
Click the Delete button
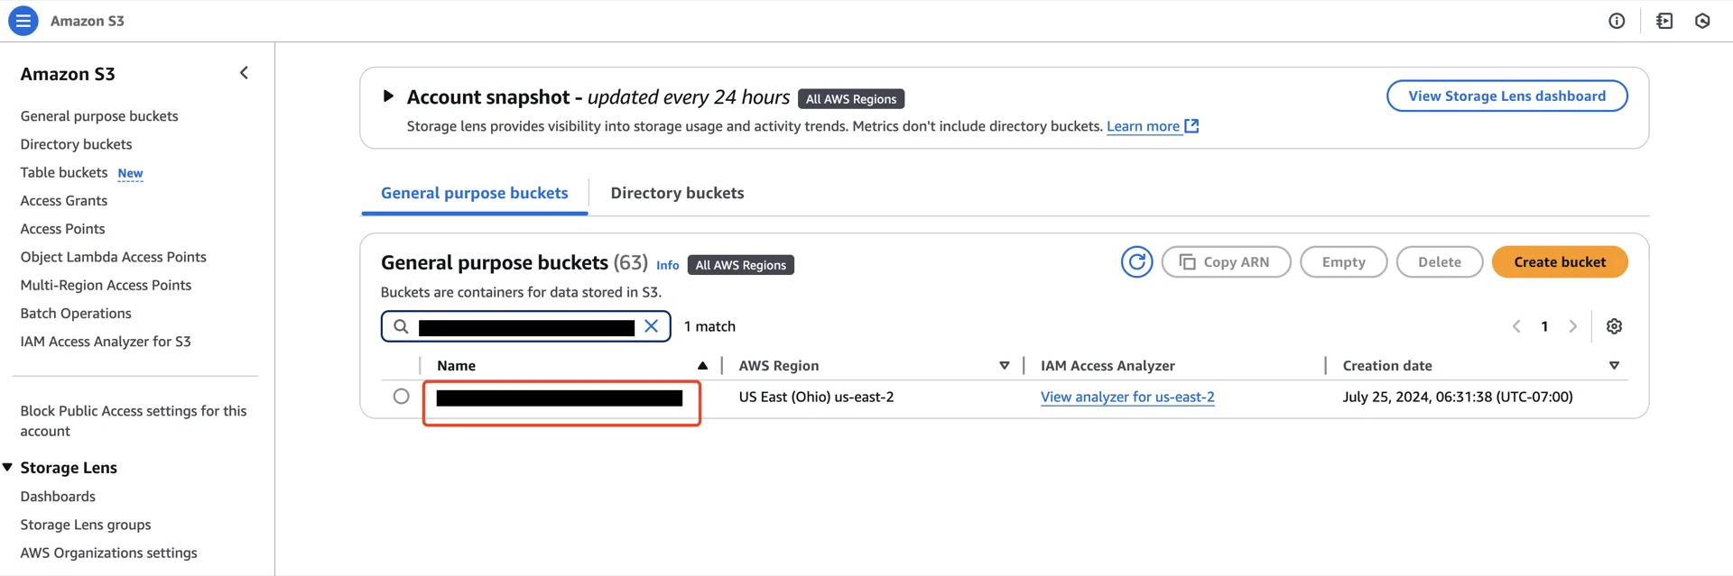pyautogui.click(x=1439, y=262)
